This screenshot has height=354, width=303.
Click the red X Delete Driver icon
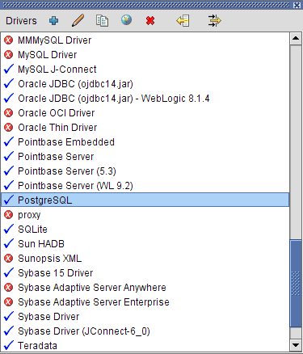point(150,21)
